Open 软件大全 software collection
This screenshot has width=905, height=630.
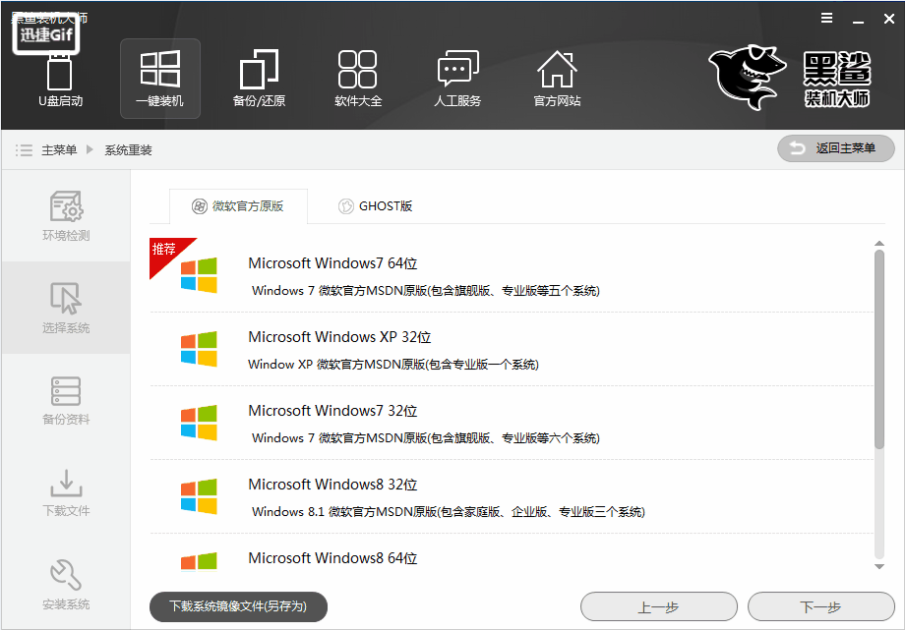point(358,79)
